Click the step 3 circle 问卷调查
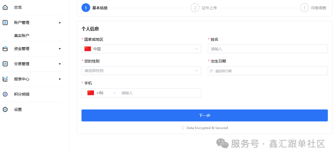This screenshot has width=336, height=157. (304, 8)
